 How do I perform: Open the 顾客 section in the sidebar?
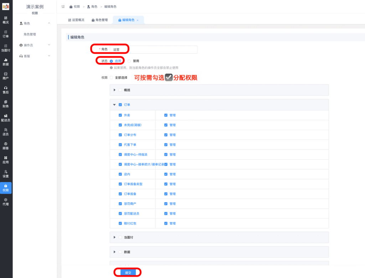click(6, 146)
